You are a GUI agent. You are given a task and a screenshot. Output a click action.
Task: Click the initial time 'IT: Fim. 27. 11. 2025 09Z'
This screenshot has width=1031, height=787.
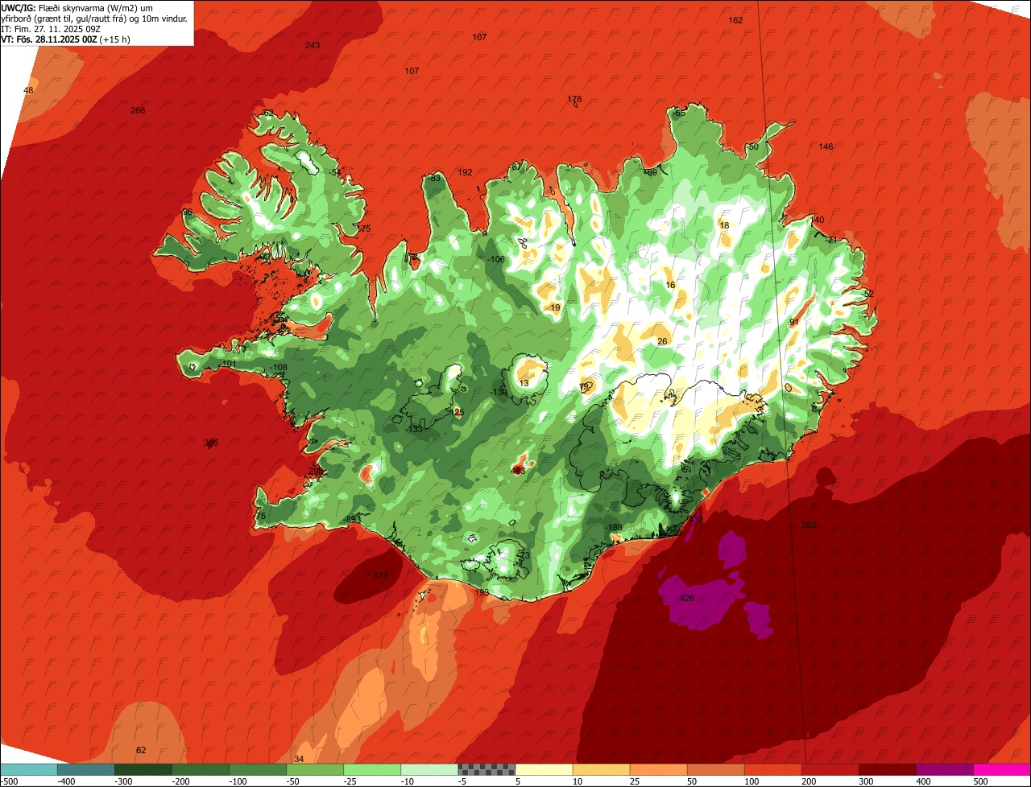click(x=51, y=28)
